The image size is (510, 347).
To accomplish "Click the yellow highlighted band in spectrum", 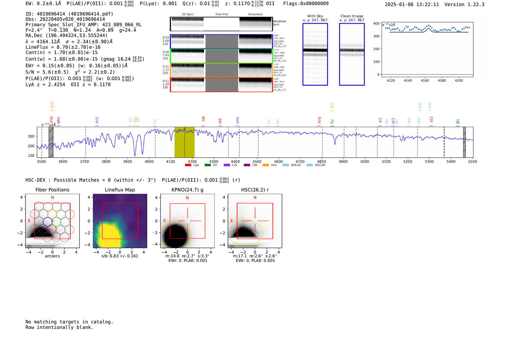I will (x=184, y=142).
